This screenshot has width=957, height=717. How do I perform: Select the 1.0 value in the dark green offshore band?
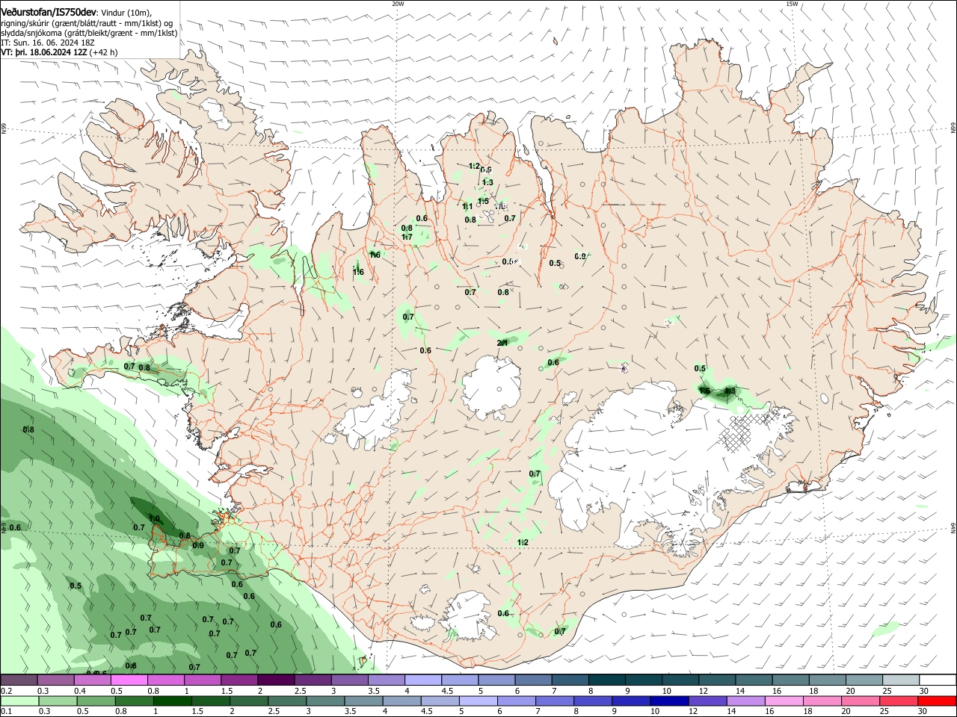pyautogui.click(x=154, y=518)
